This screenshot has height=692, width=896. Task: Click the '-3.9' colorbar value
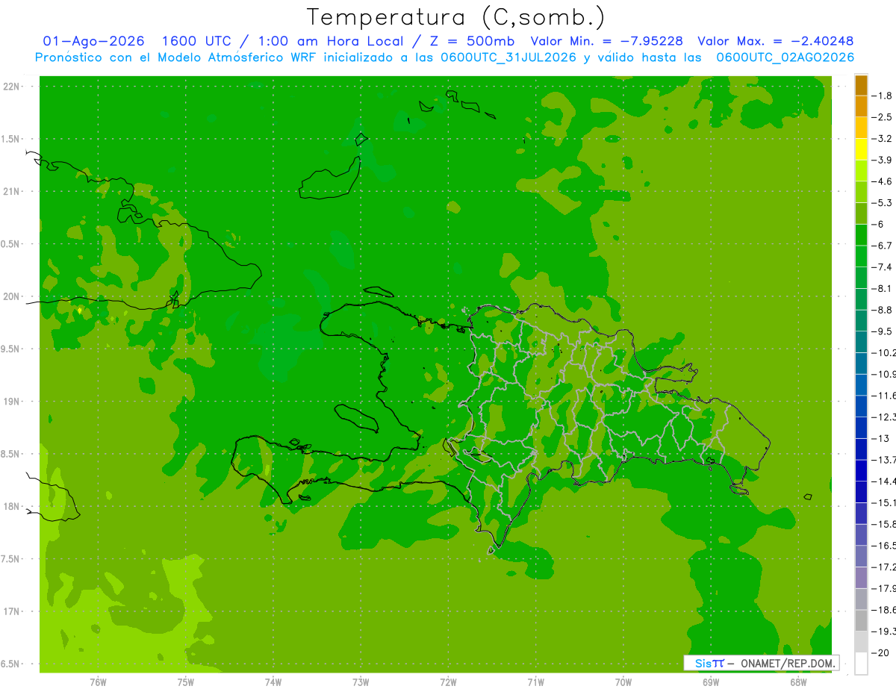(x=883, y=160)
